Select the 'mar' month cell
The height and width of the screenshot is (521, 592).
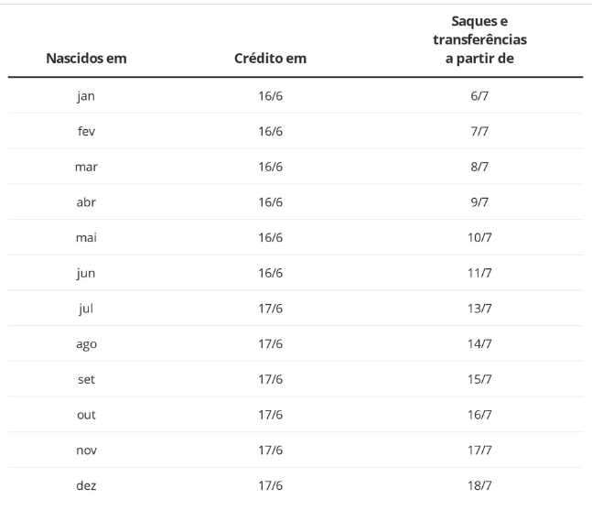(86, 167)
